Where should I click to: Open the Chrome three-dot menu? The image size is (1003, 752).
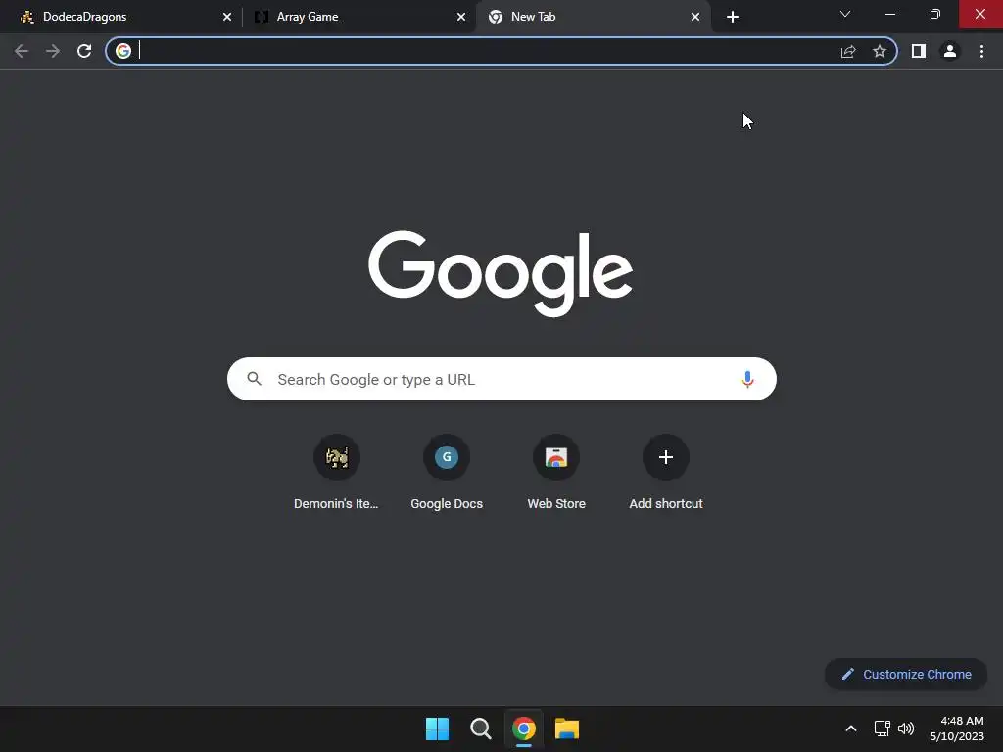click(x=981, y=51)
